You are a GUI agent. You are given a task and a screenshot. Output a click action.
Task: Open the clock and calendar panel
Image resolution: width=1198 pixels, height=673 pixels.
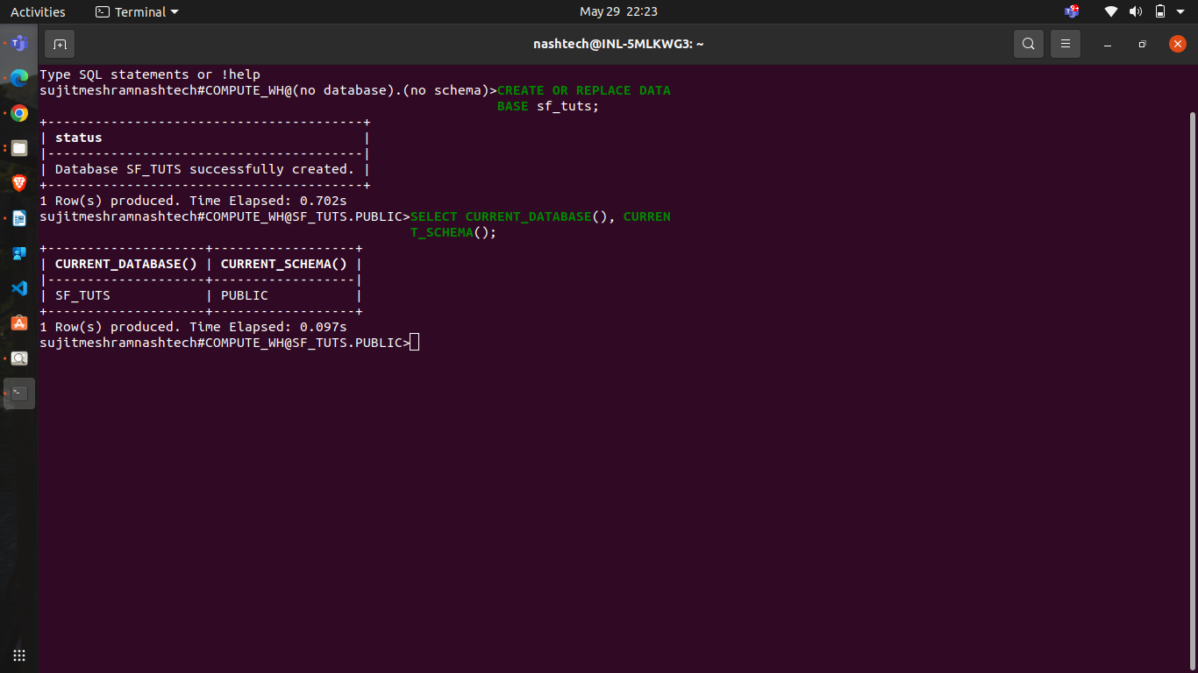(618, 11)
